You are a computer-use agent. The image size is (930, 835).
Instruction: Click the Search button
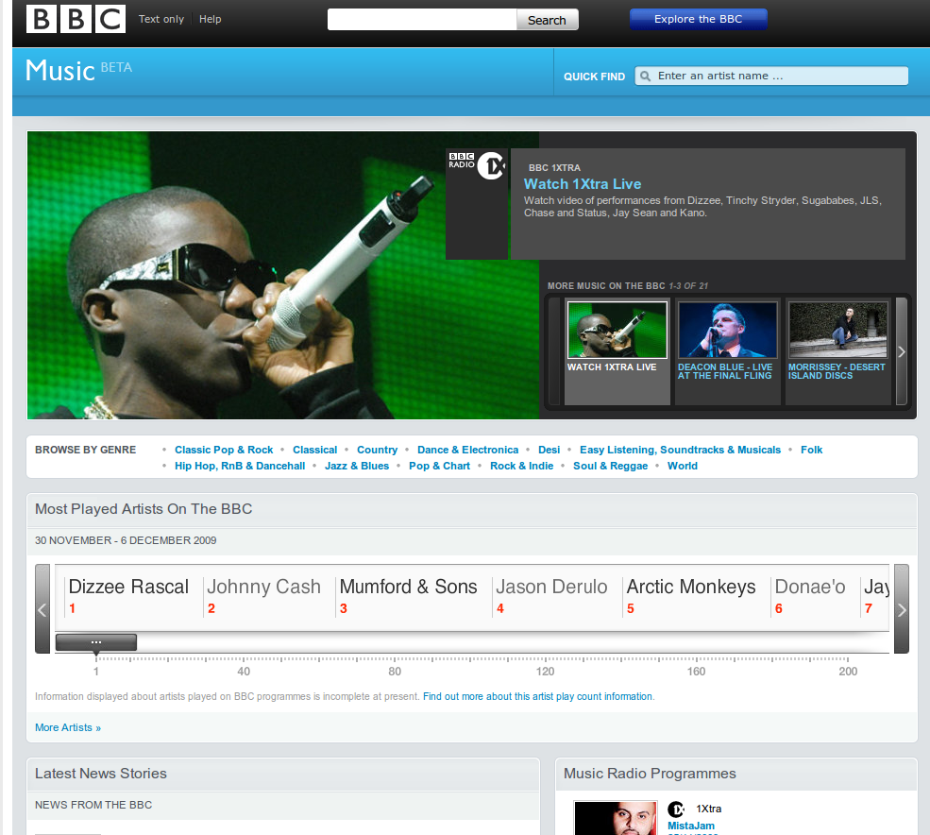(547, 20)
